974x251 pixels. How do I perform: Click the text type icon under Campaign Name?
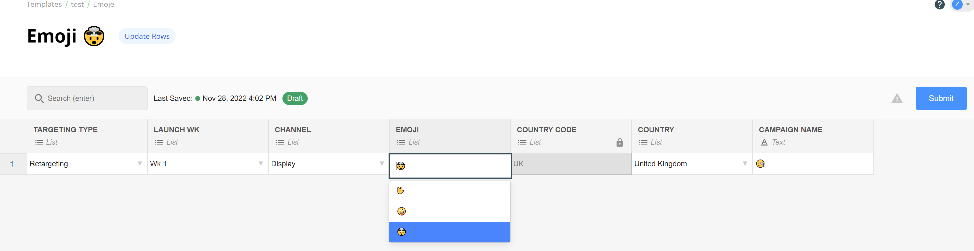[x=764, y=143]
